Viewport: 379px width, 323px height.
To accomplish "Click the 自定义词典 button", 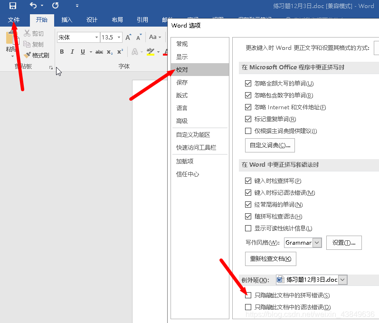I will tap(270, 145).
